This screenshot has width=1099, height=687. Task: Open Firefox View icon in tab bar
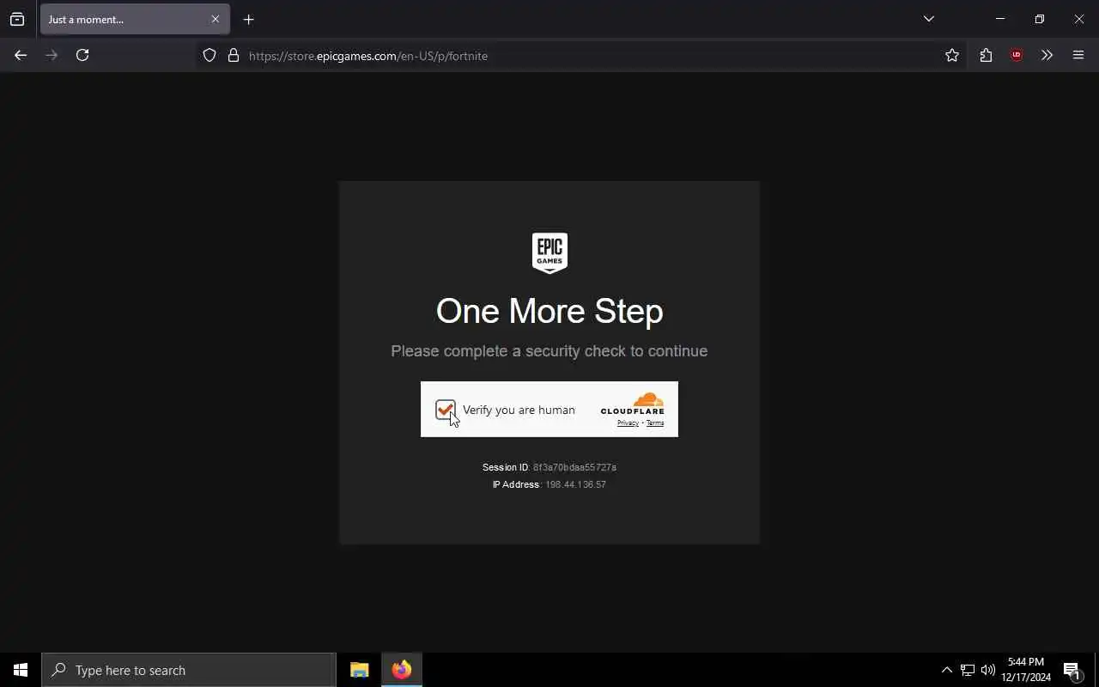click(17, 19)
